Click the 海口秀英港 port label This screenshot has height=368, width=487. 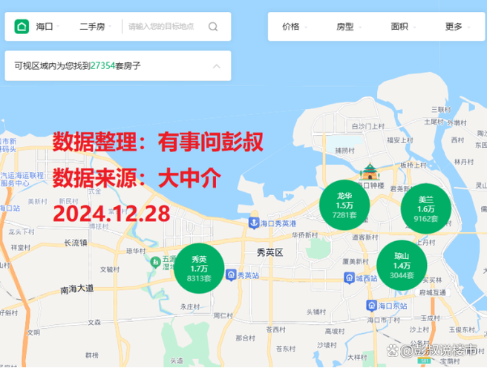(x=278, y=223)
